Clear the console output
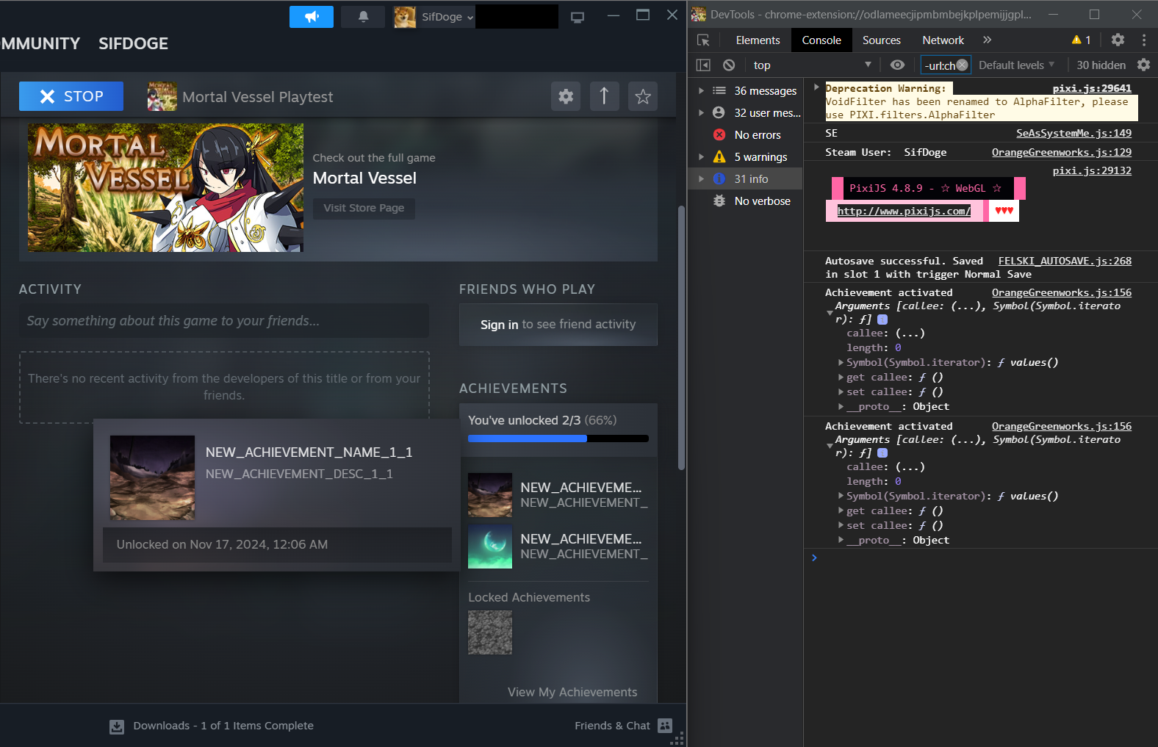The width and height of the screenshot is (1158, 747). (729, 65)
